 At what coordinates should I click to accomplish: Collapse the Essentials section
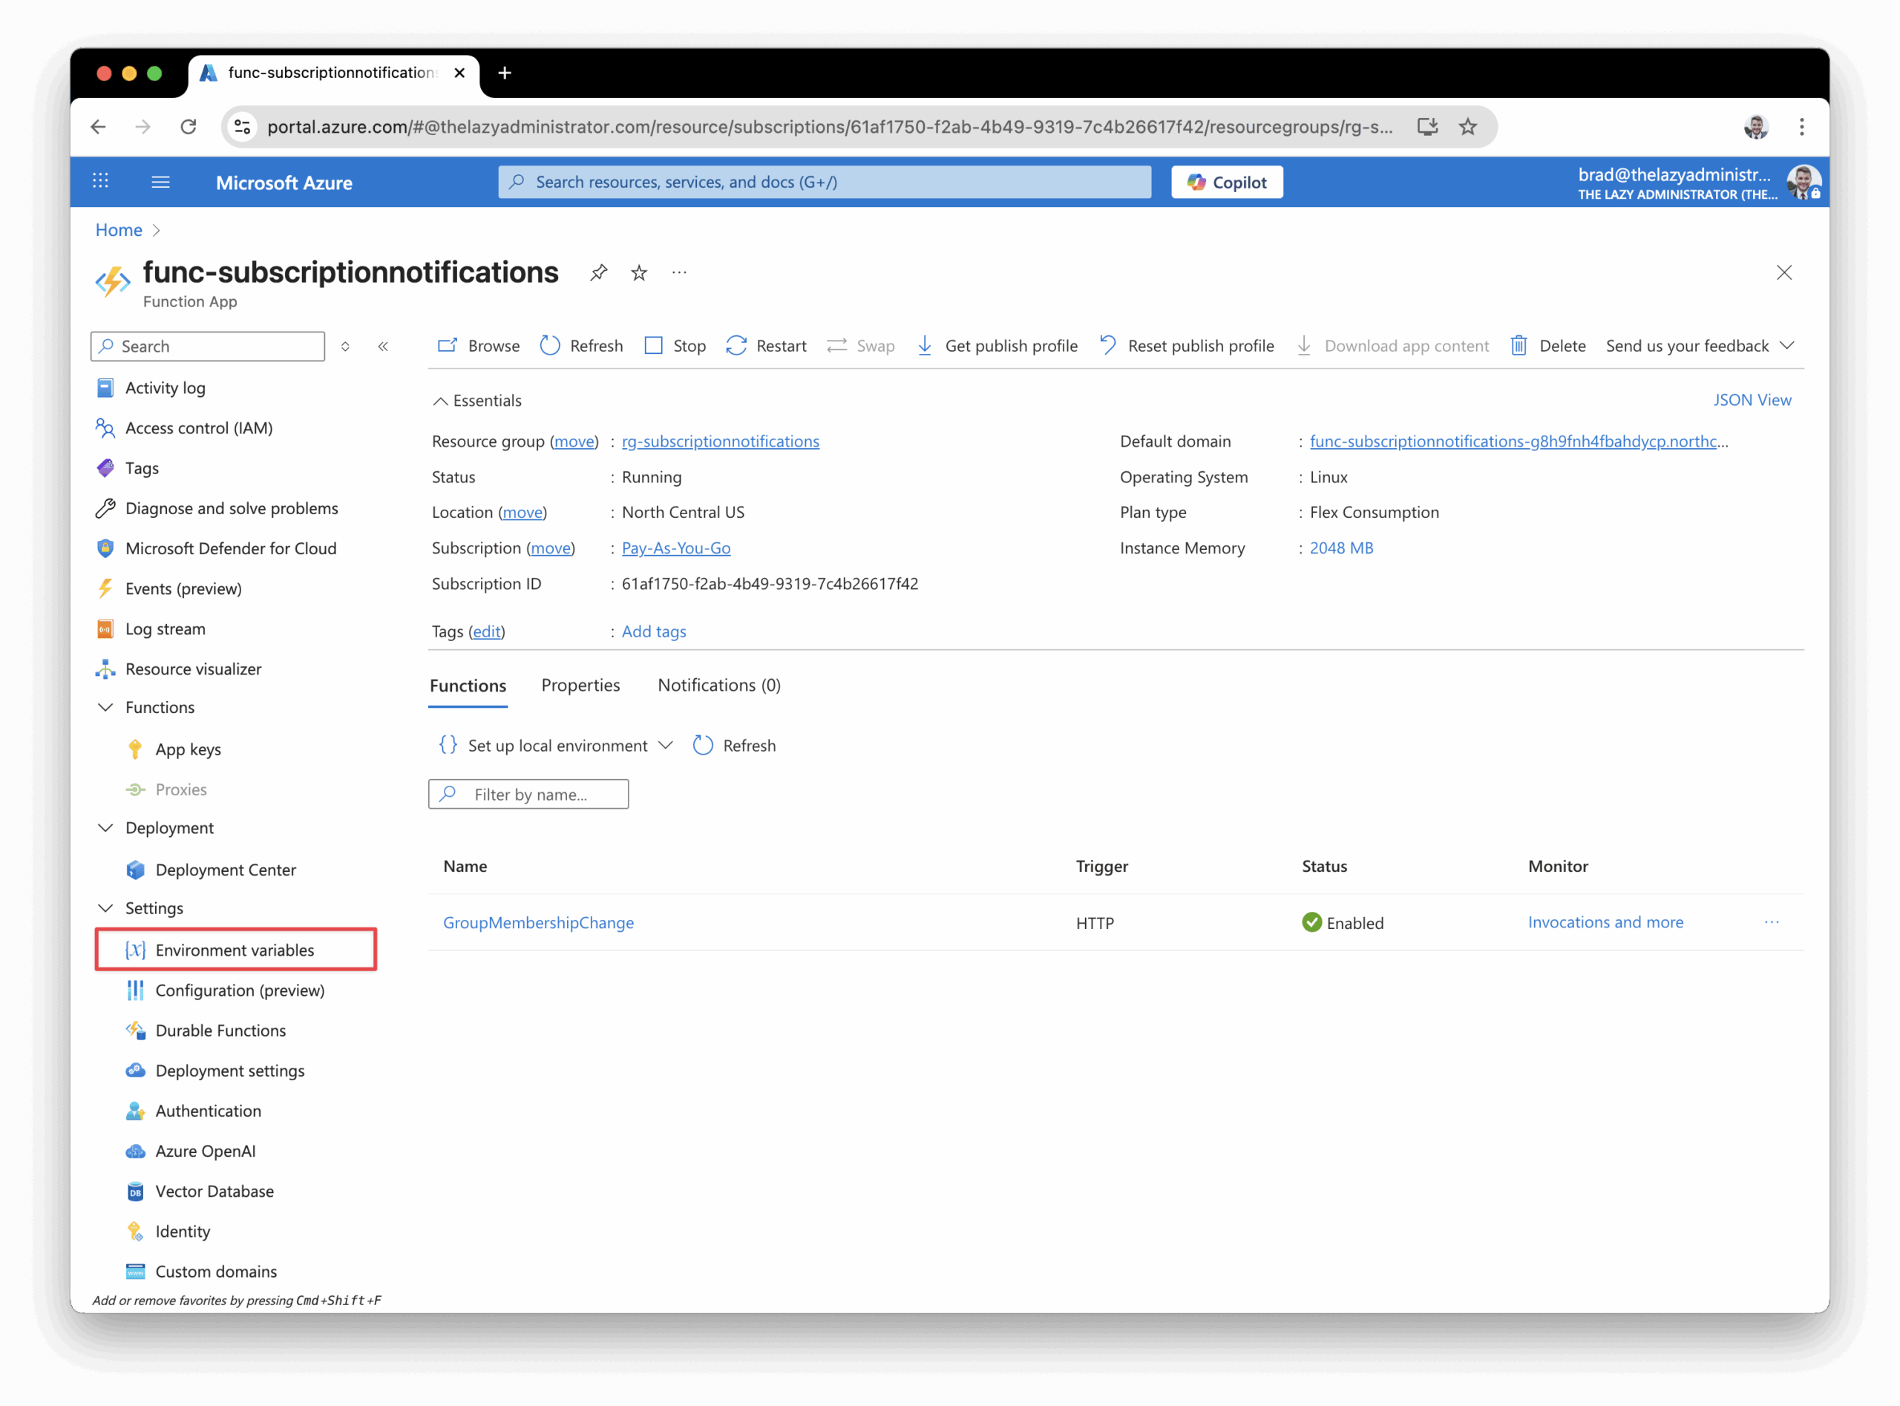coord(440,401)
